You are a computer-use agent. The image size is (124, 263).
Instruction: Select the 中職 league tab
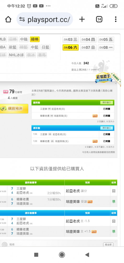point(24,39)
